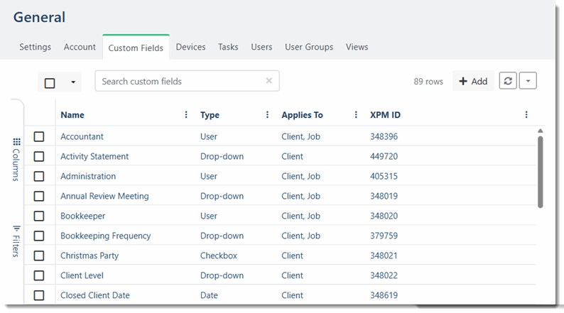Open the Christmas Party custom field
Viewport: 564px width, 313px height.
pos(90,256)
